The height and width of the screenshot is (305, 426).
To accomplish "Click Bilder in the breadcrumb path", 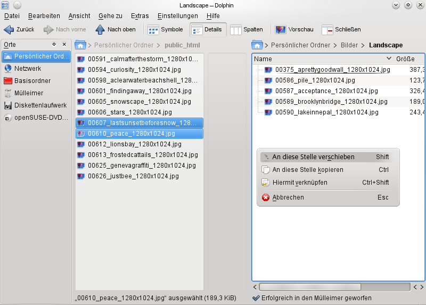I will coord(349,45).
